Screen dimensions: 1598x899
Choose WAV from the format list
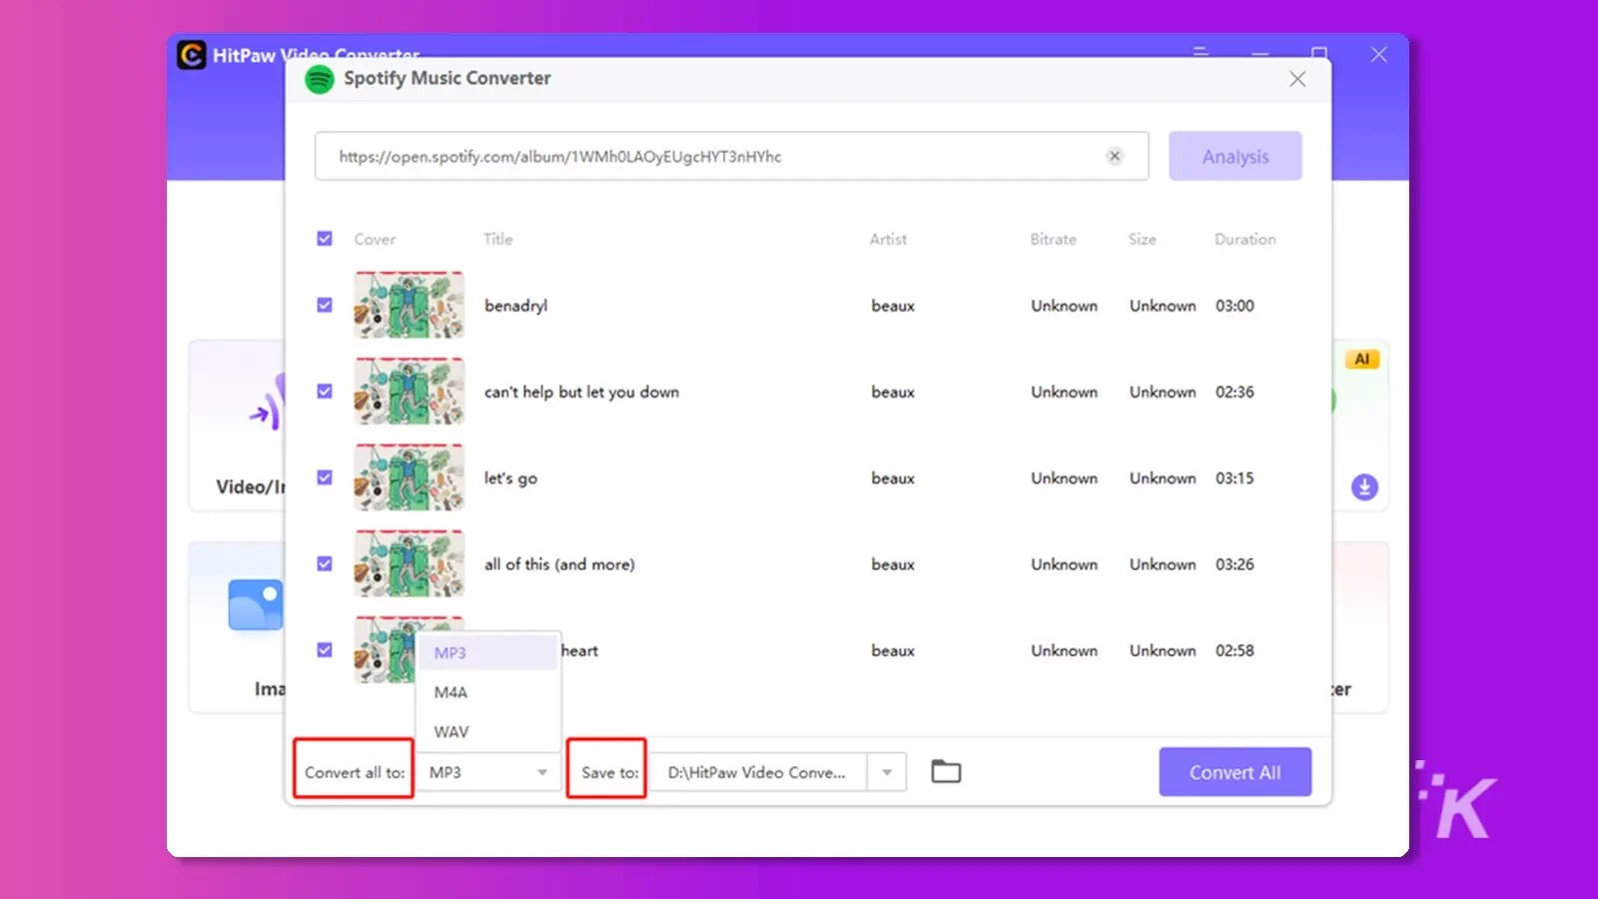tap(488, 732)
